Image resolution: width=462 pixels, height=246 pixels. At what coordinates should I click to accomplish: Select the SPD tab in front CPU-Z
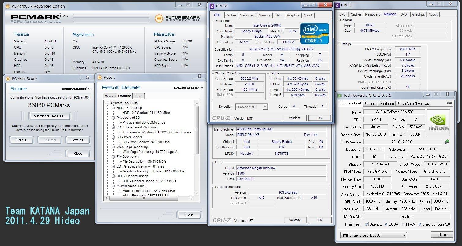point(278,15)
